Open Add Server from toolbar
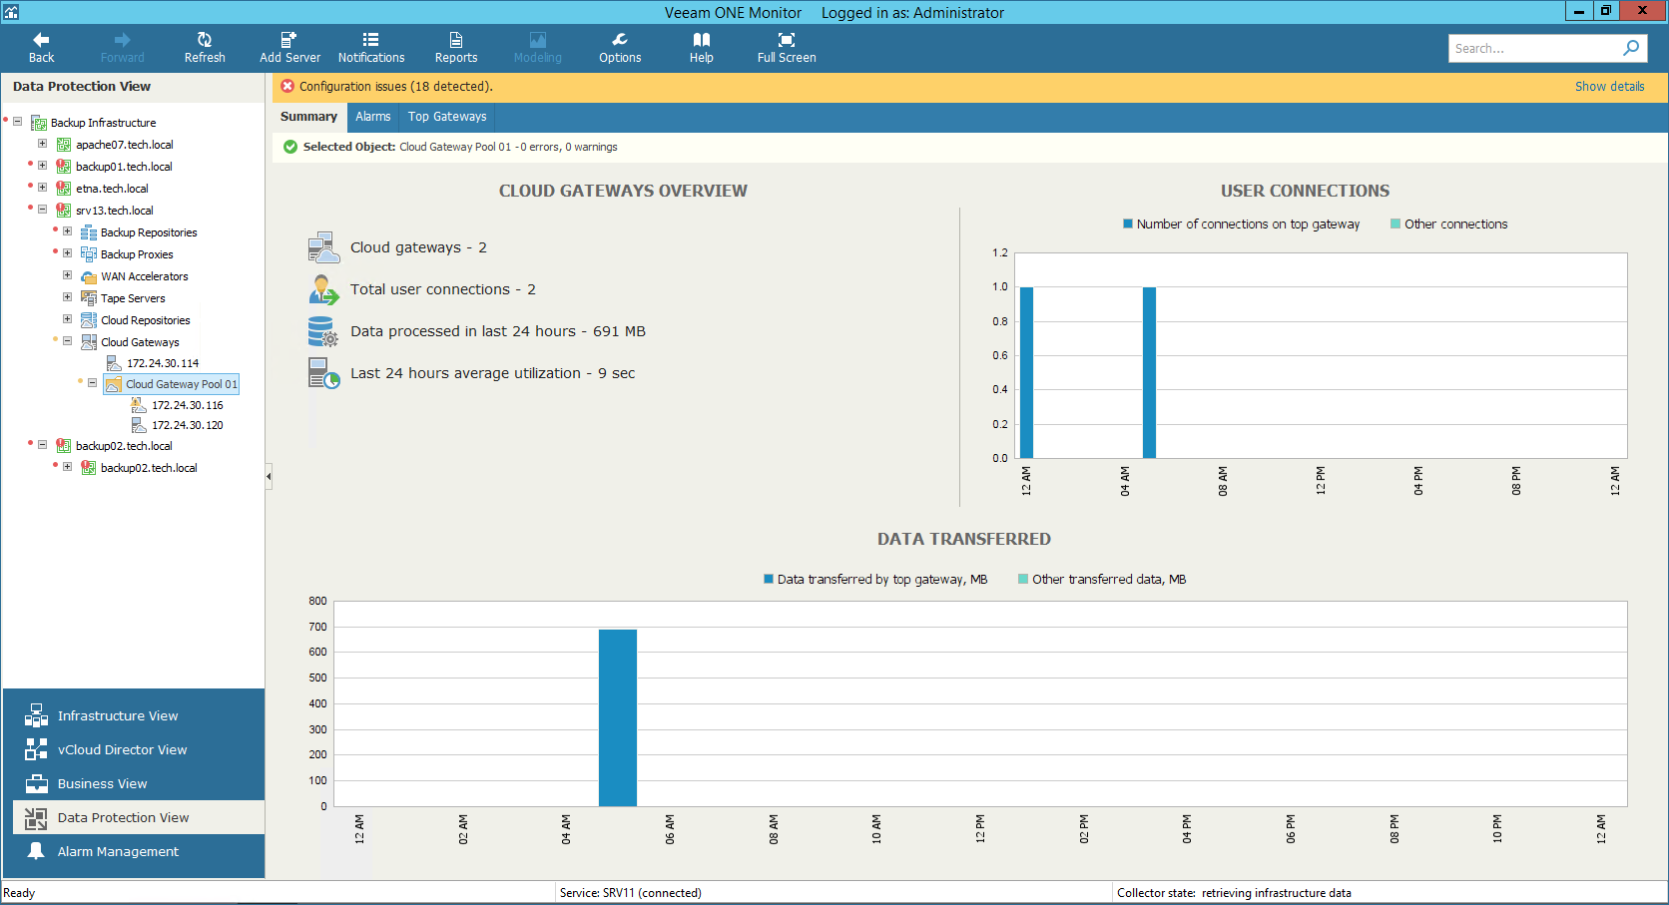Image resolution: width=1669 pixels, height=905 pixels. [289, 47]
